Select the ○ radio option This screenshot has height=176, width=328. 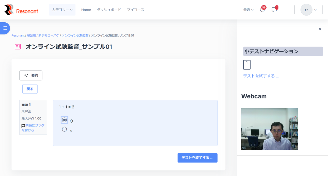coord(64,120)
